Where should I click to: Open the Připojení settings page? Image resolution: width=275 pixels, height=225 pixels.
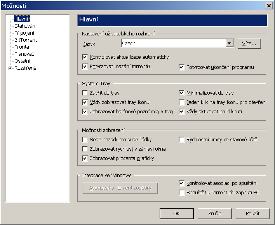pos(25,33)
